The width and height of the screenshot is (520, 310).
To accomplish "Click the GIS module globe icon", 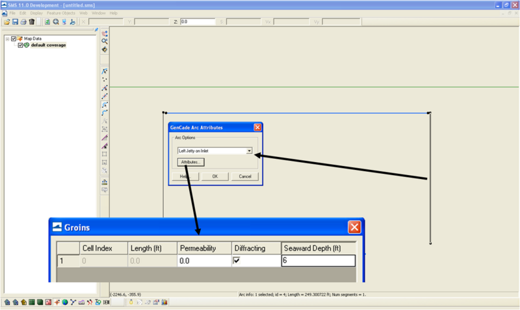I will click(x=65, y=302).
